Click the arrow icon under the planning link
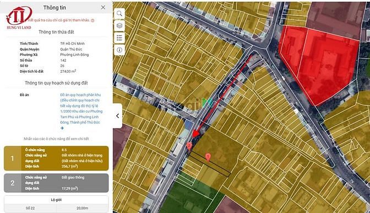370x213 pixels. pos(62,128)
